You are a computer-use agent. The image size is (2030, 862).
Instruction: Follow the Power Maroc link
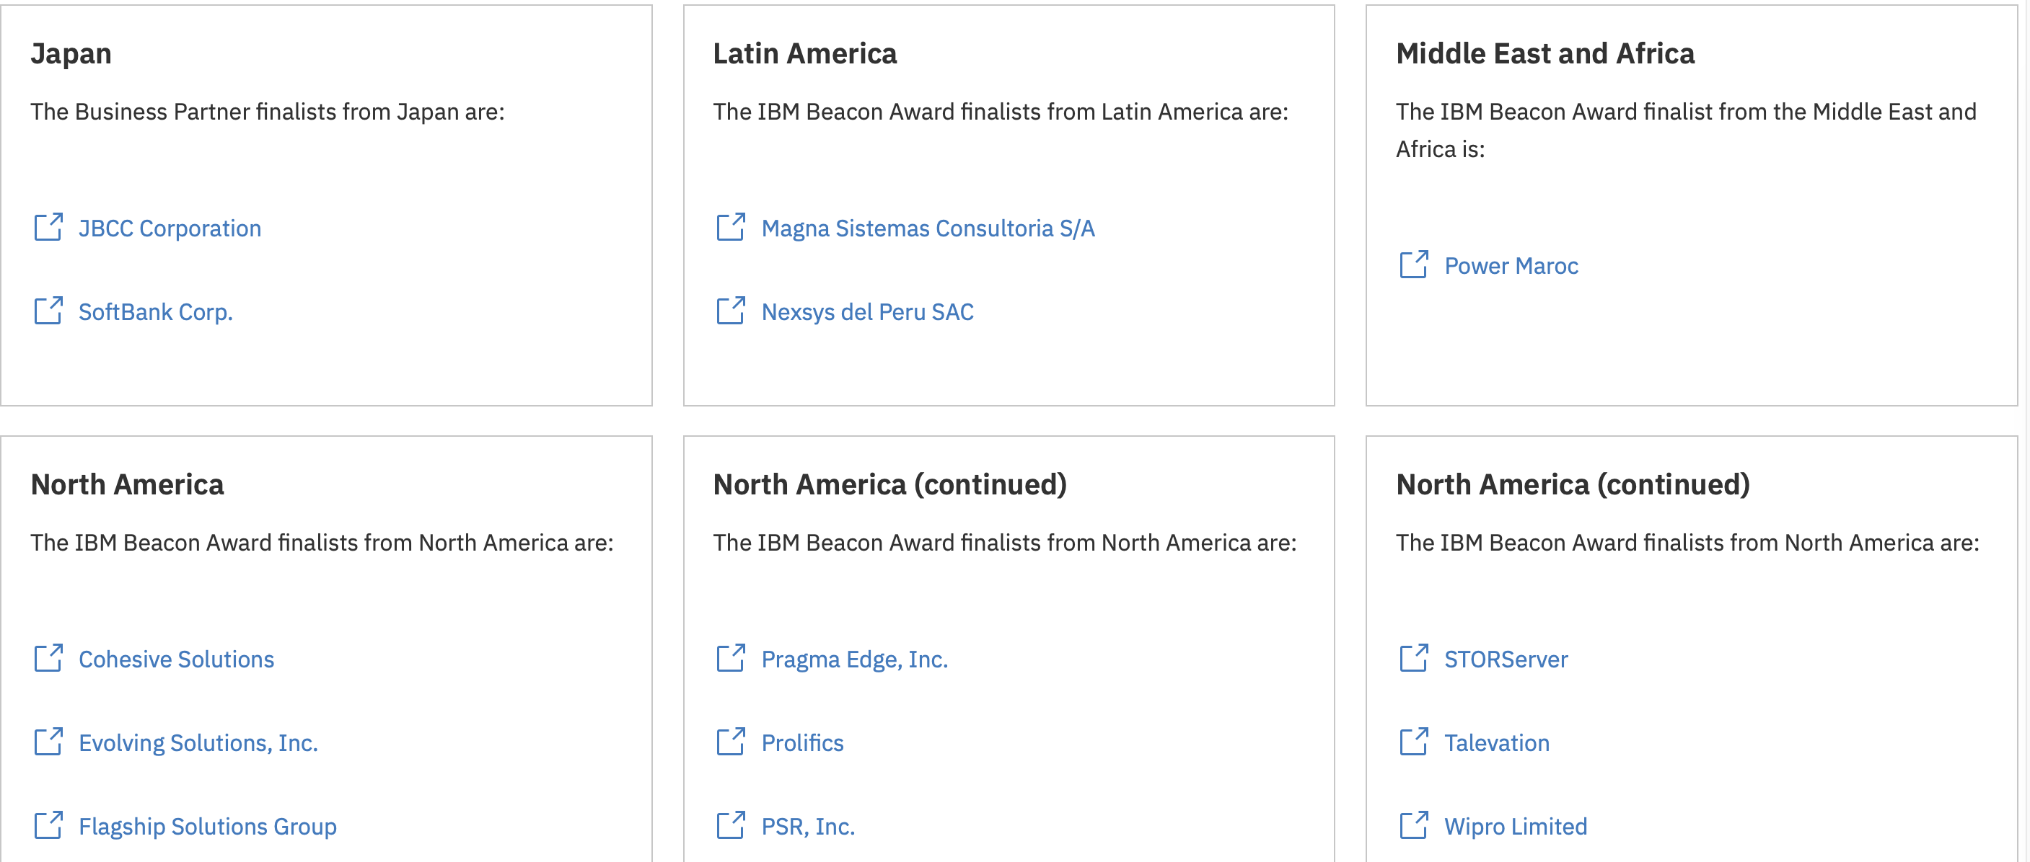1511,266
